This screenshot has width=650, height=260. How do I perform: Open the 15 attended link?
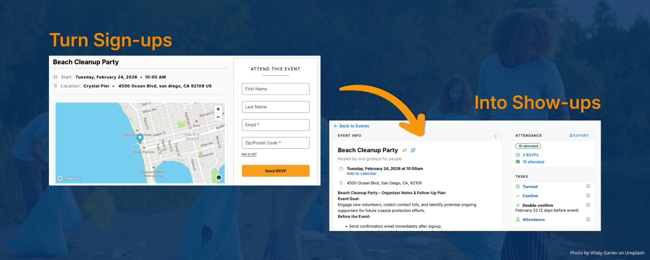coord(533,162)
